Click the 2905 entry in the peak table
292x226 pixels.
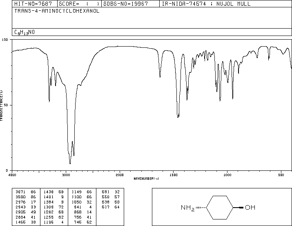click(20, 212)
